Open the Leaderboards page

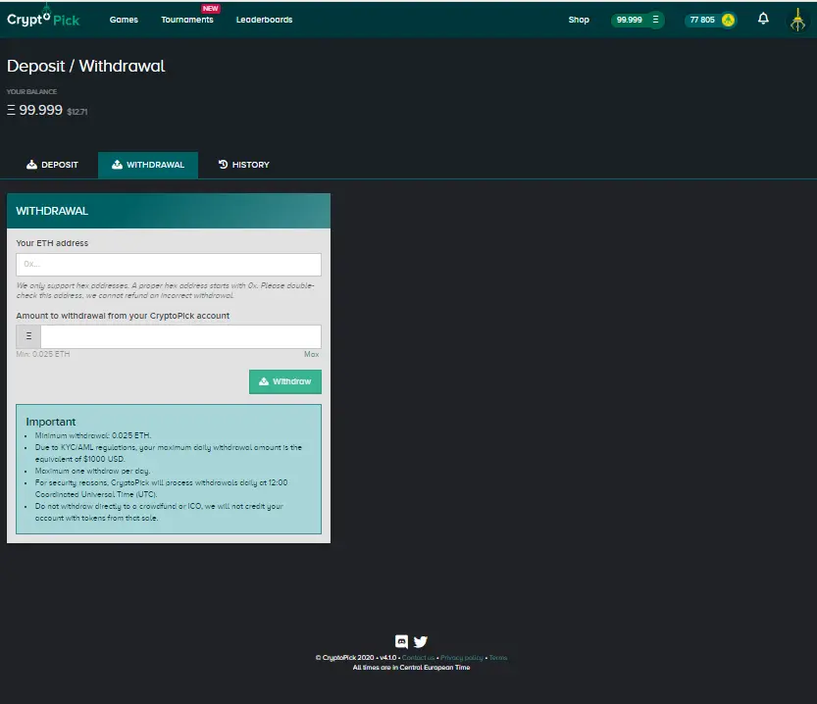click(x=264, y=20)
